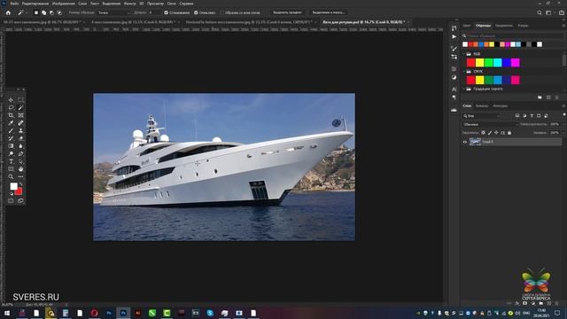Viewport: 567px width, 319px height.
Task: Change the screen mode
Action: [20, 201]
